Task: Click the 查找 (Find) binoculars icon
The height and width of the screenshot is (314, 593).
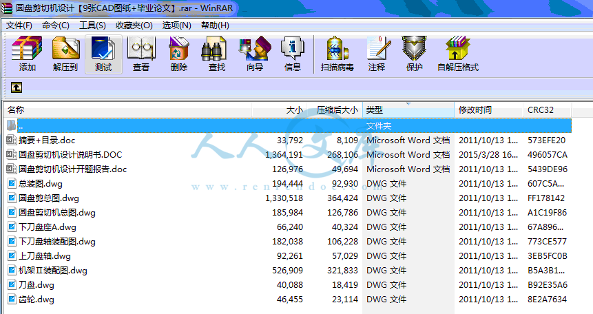Action: coord(214,48)
